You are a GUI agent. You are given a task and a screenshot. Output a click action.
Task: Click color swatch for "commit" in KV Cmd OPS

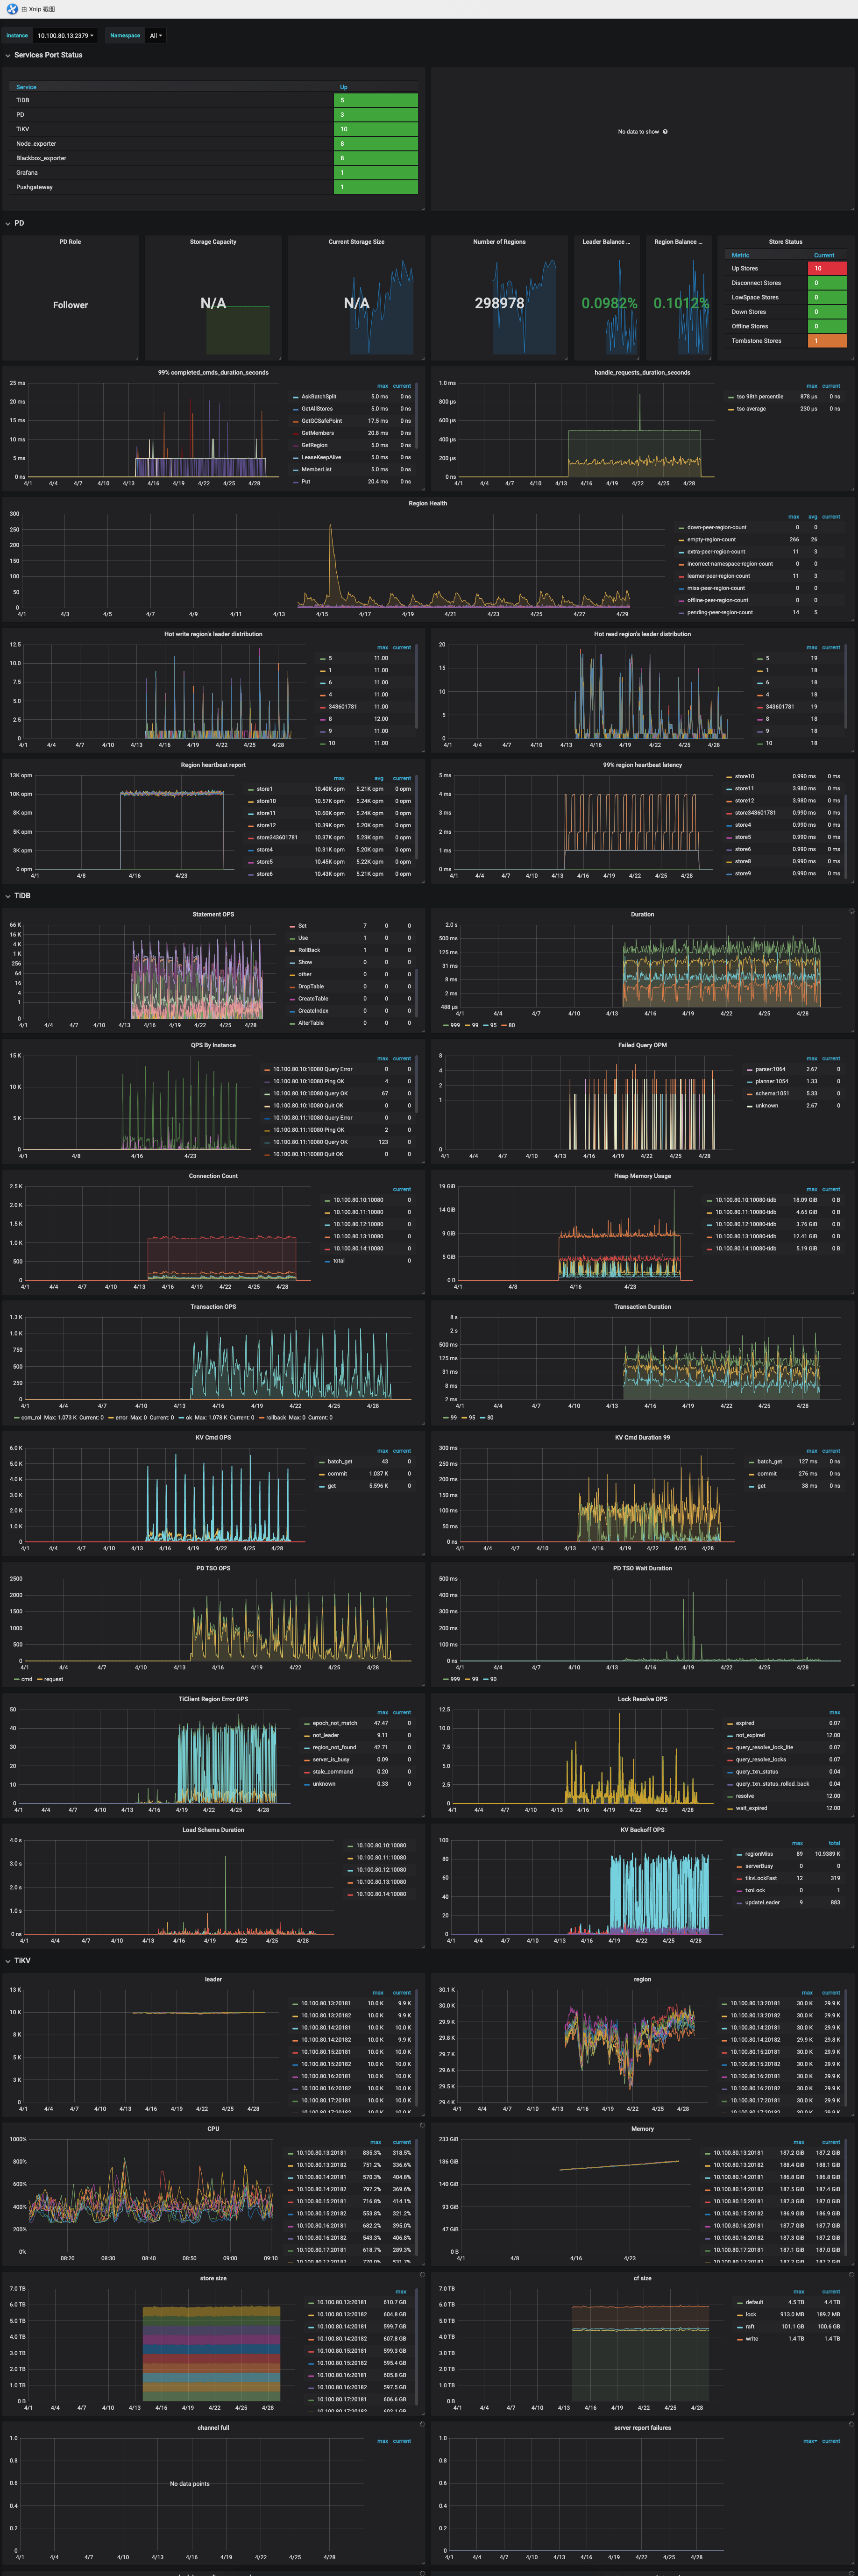(x=322, y=1474)
